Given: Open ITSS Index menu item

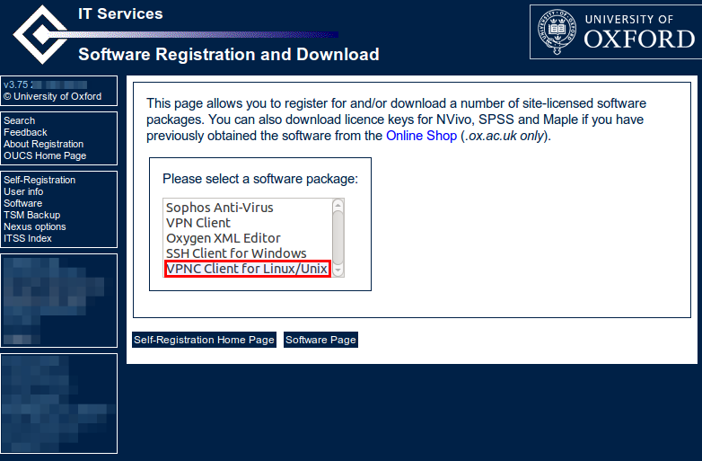Looking at the screenshot, I should point(27,238).
